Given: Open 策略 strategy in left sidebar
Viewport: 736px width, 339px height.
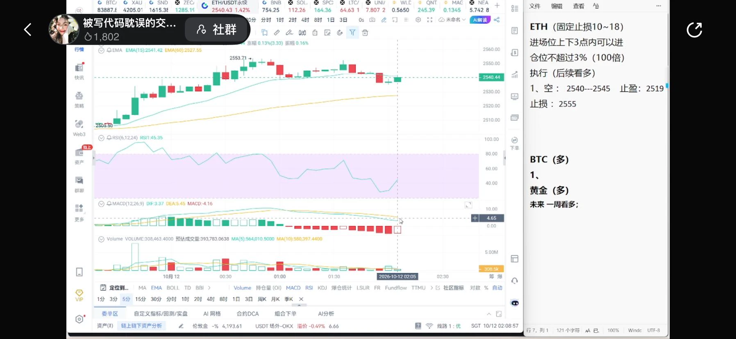Looking at the screenshot, I should (x=79, y=99).
